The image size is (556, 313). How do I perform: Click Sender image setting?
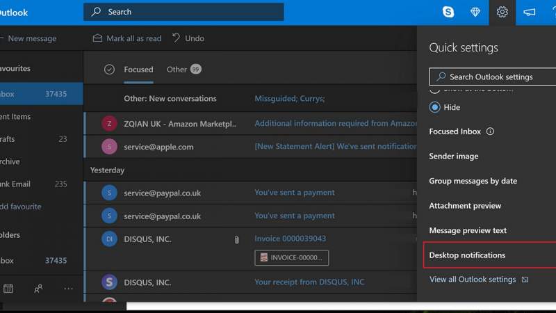pos(454,156)
